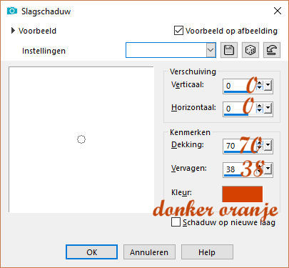Click the Dekking value field showing 70
289x268 pixels.
click(240, 145)
